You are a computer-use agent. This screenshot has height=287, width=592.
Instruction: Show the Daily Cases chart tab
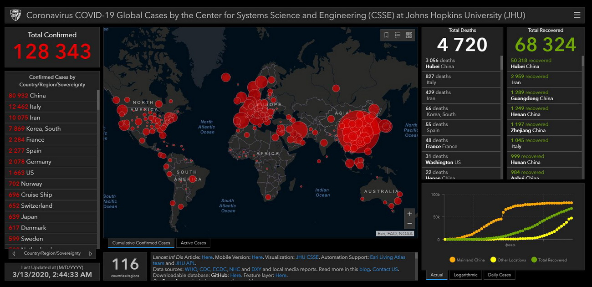[x=499, y=275]
